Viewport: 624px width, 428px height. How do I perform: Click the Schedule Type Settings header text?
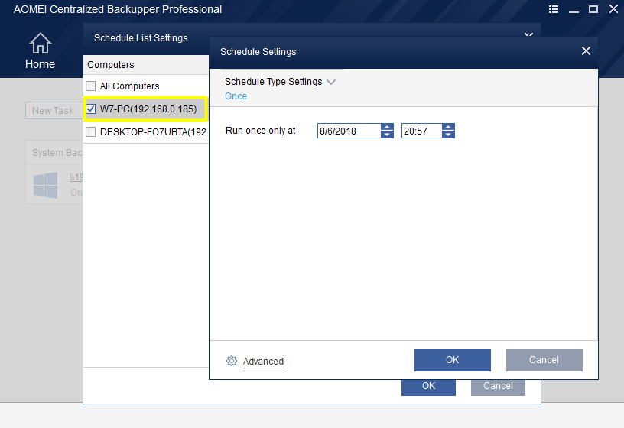(x=274, y=82)
